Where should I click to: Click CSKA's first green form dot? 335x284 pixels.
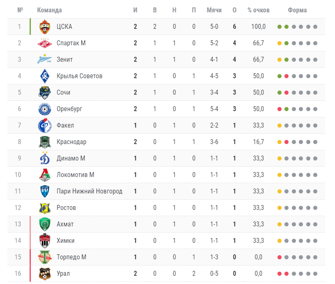point(280,27)
